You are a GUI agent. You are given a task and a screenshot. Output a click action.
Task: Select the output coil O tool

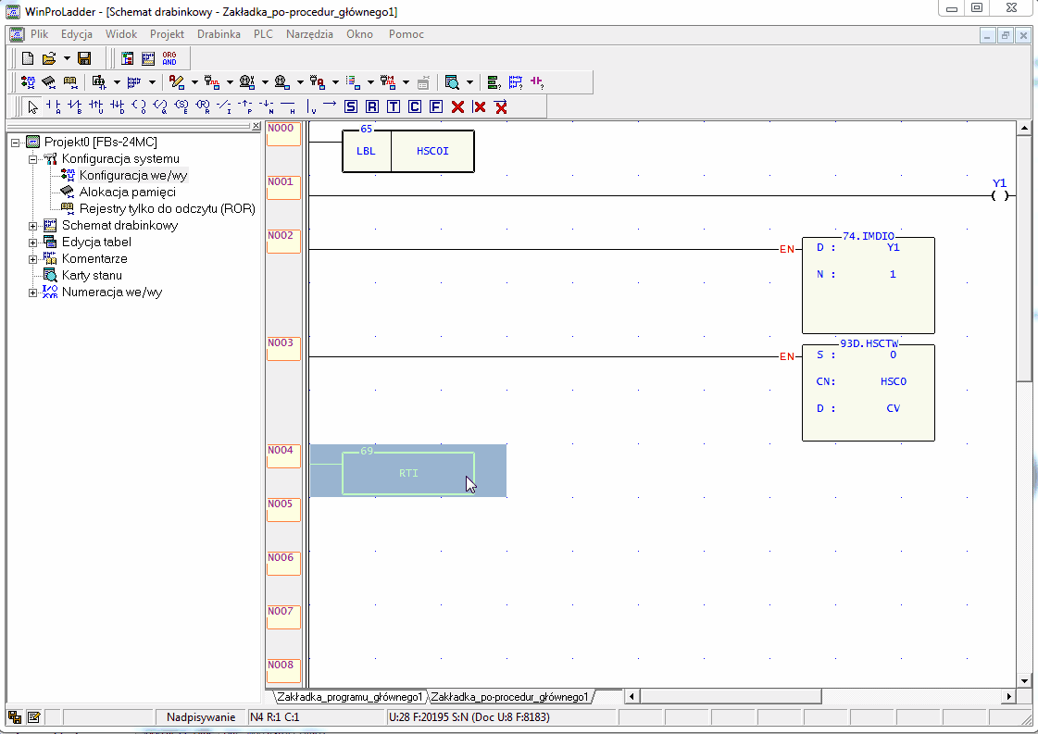pos(138,106)
